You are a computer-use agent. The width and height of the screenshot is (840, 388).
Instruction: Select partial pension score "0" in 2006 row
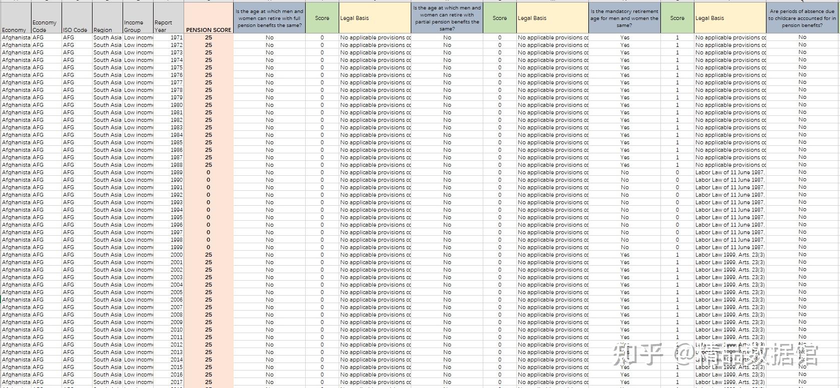point(500,300)
